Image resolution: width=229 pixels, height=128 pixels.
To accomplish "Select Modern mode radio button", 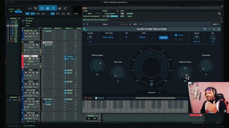I will pos(176,35).
